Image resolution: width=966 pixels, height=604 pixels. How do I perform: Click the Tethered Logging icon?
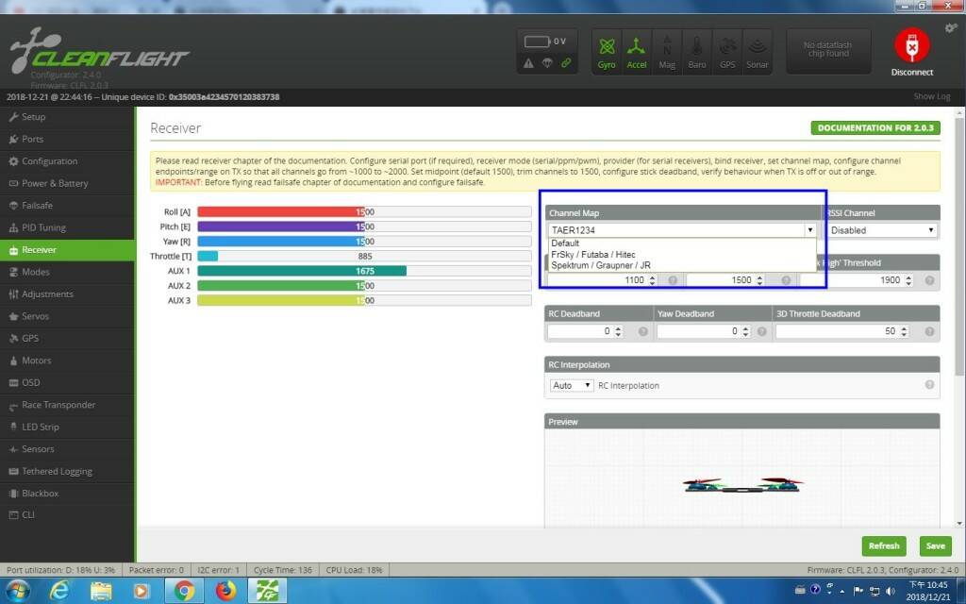tap(13, 471)
